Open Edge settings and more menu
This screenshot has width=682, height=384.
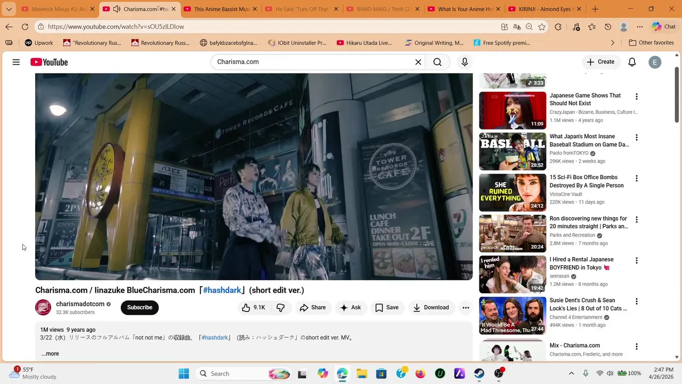point(640,27)
